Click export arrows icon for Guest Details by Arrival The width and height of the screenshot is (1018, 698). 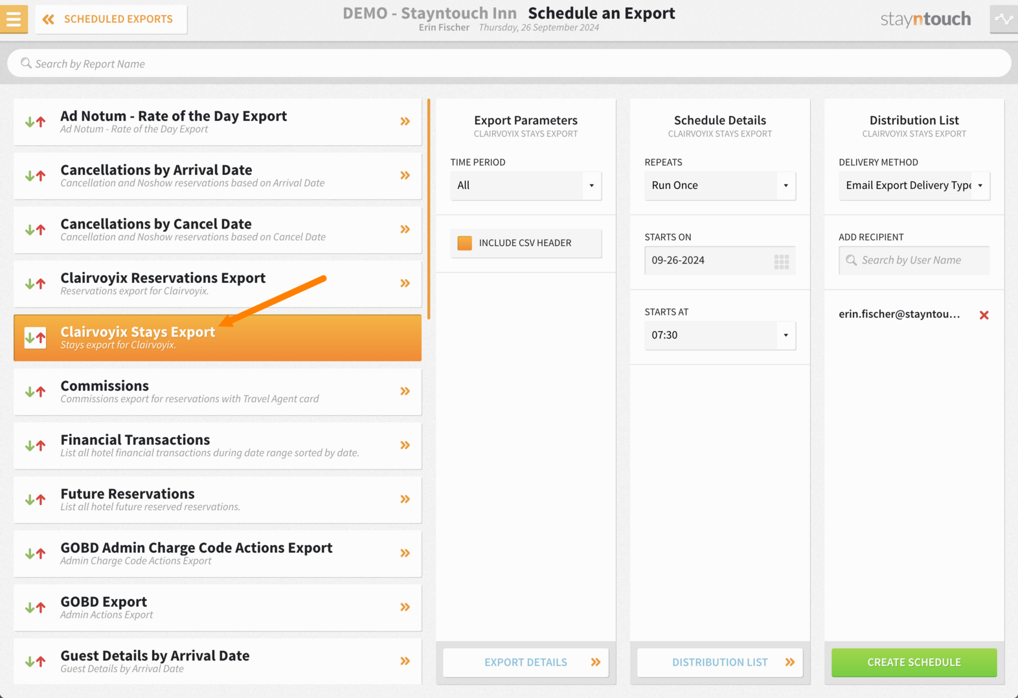(36, 661)
